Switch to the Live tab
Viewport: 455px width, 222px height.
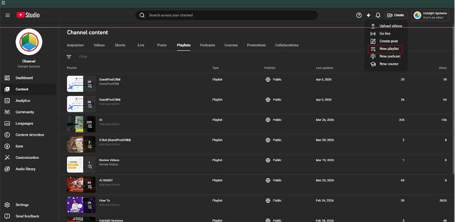point(141,45)
